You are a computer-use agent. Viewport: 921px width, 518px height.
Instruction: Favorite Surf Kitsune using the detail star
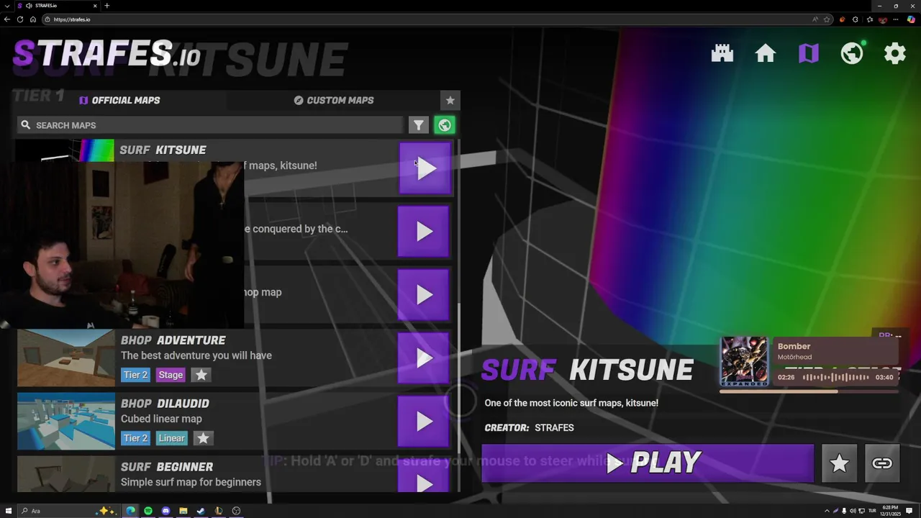click(839, 463)
